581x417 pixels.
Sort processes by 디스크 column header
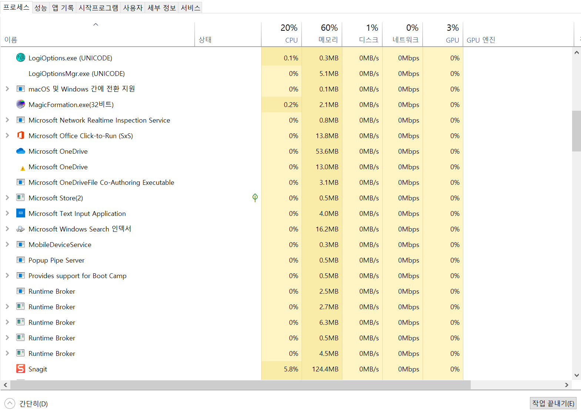pos(362,34)
